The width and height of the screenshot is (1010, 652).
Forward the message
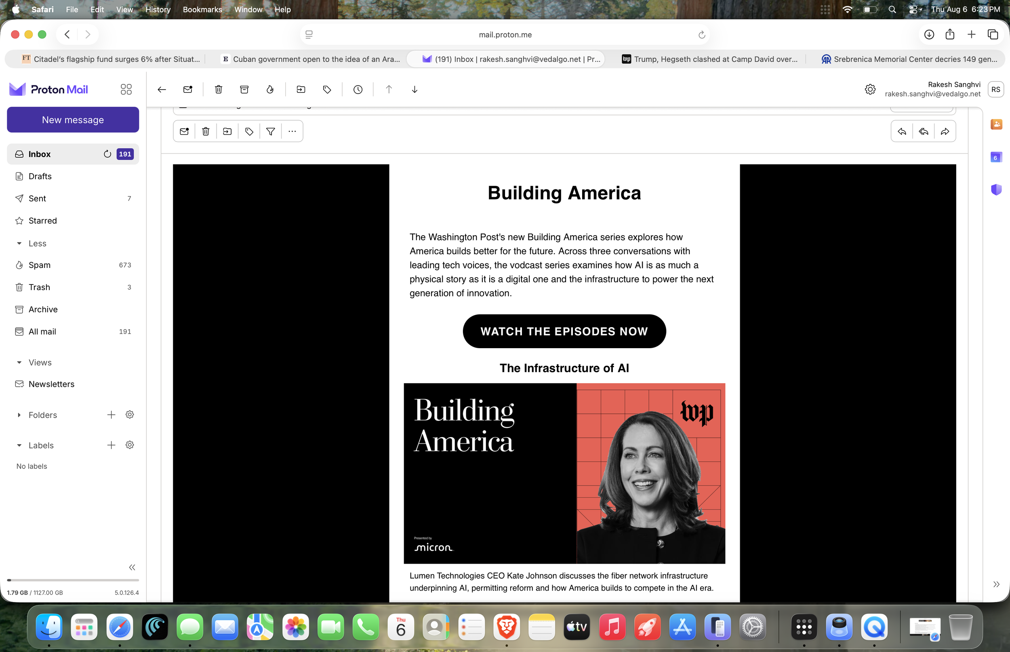pos(945,131)
